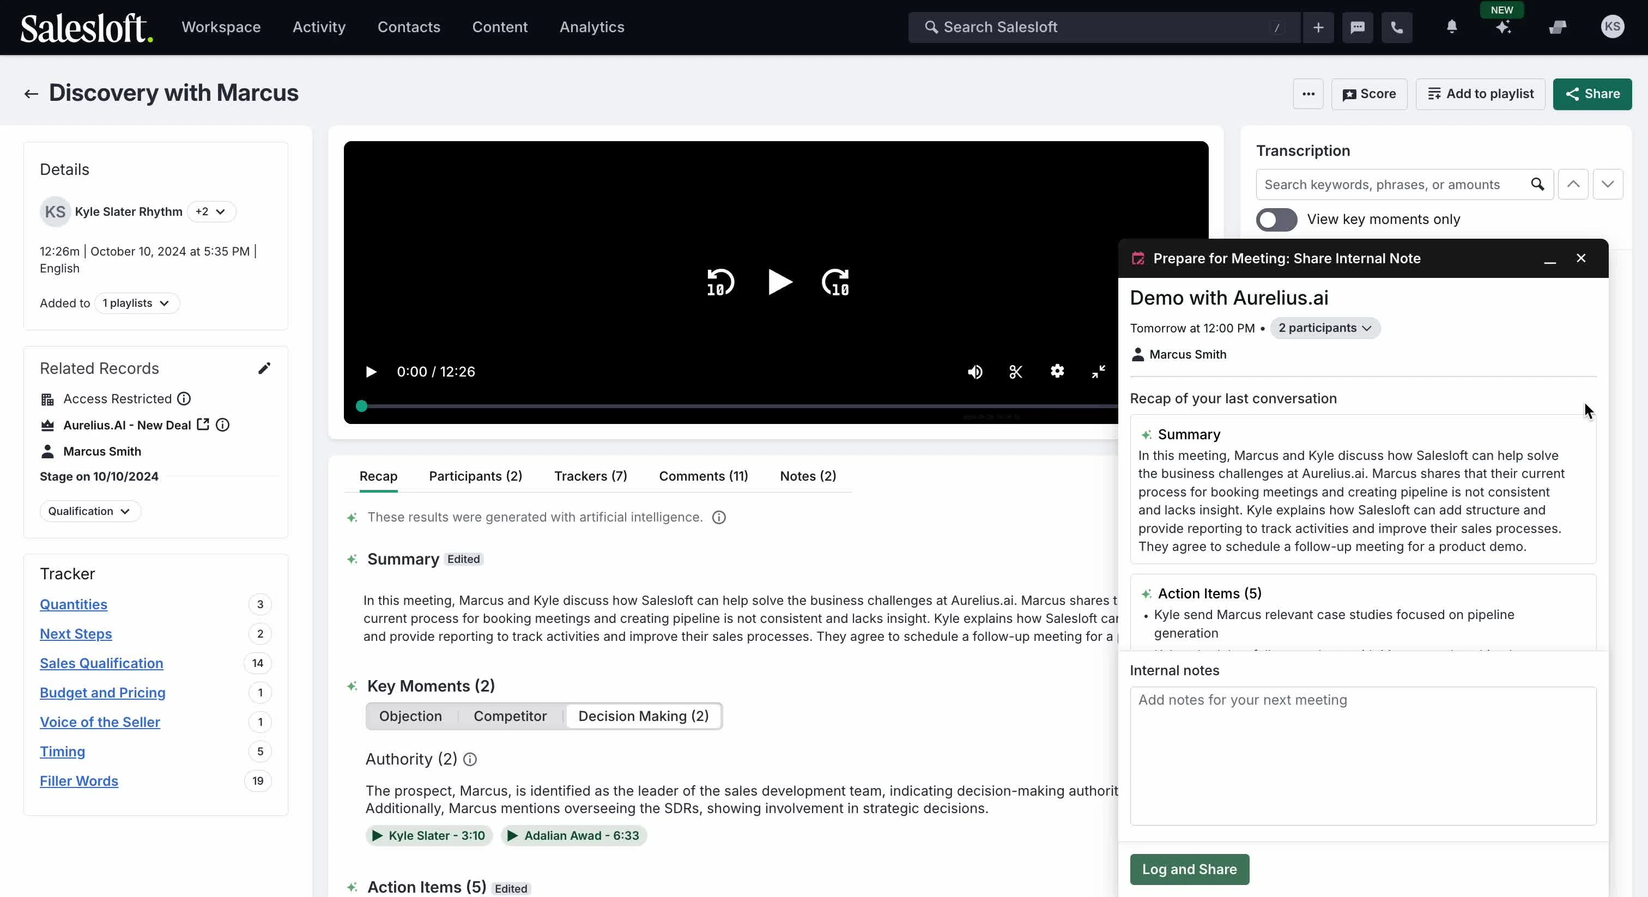Screen dimensions: 1648x897
Task: Click info icon beside AI-generated results notice
Action: (719, 517)
